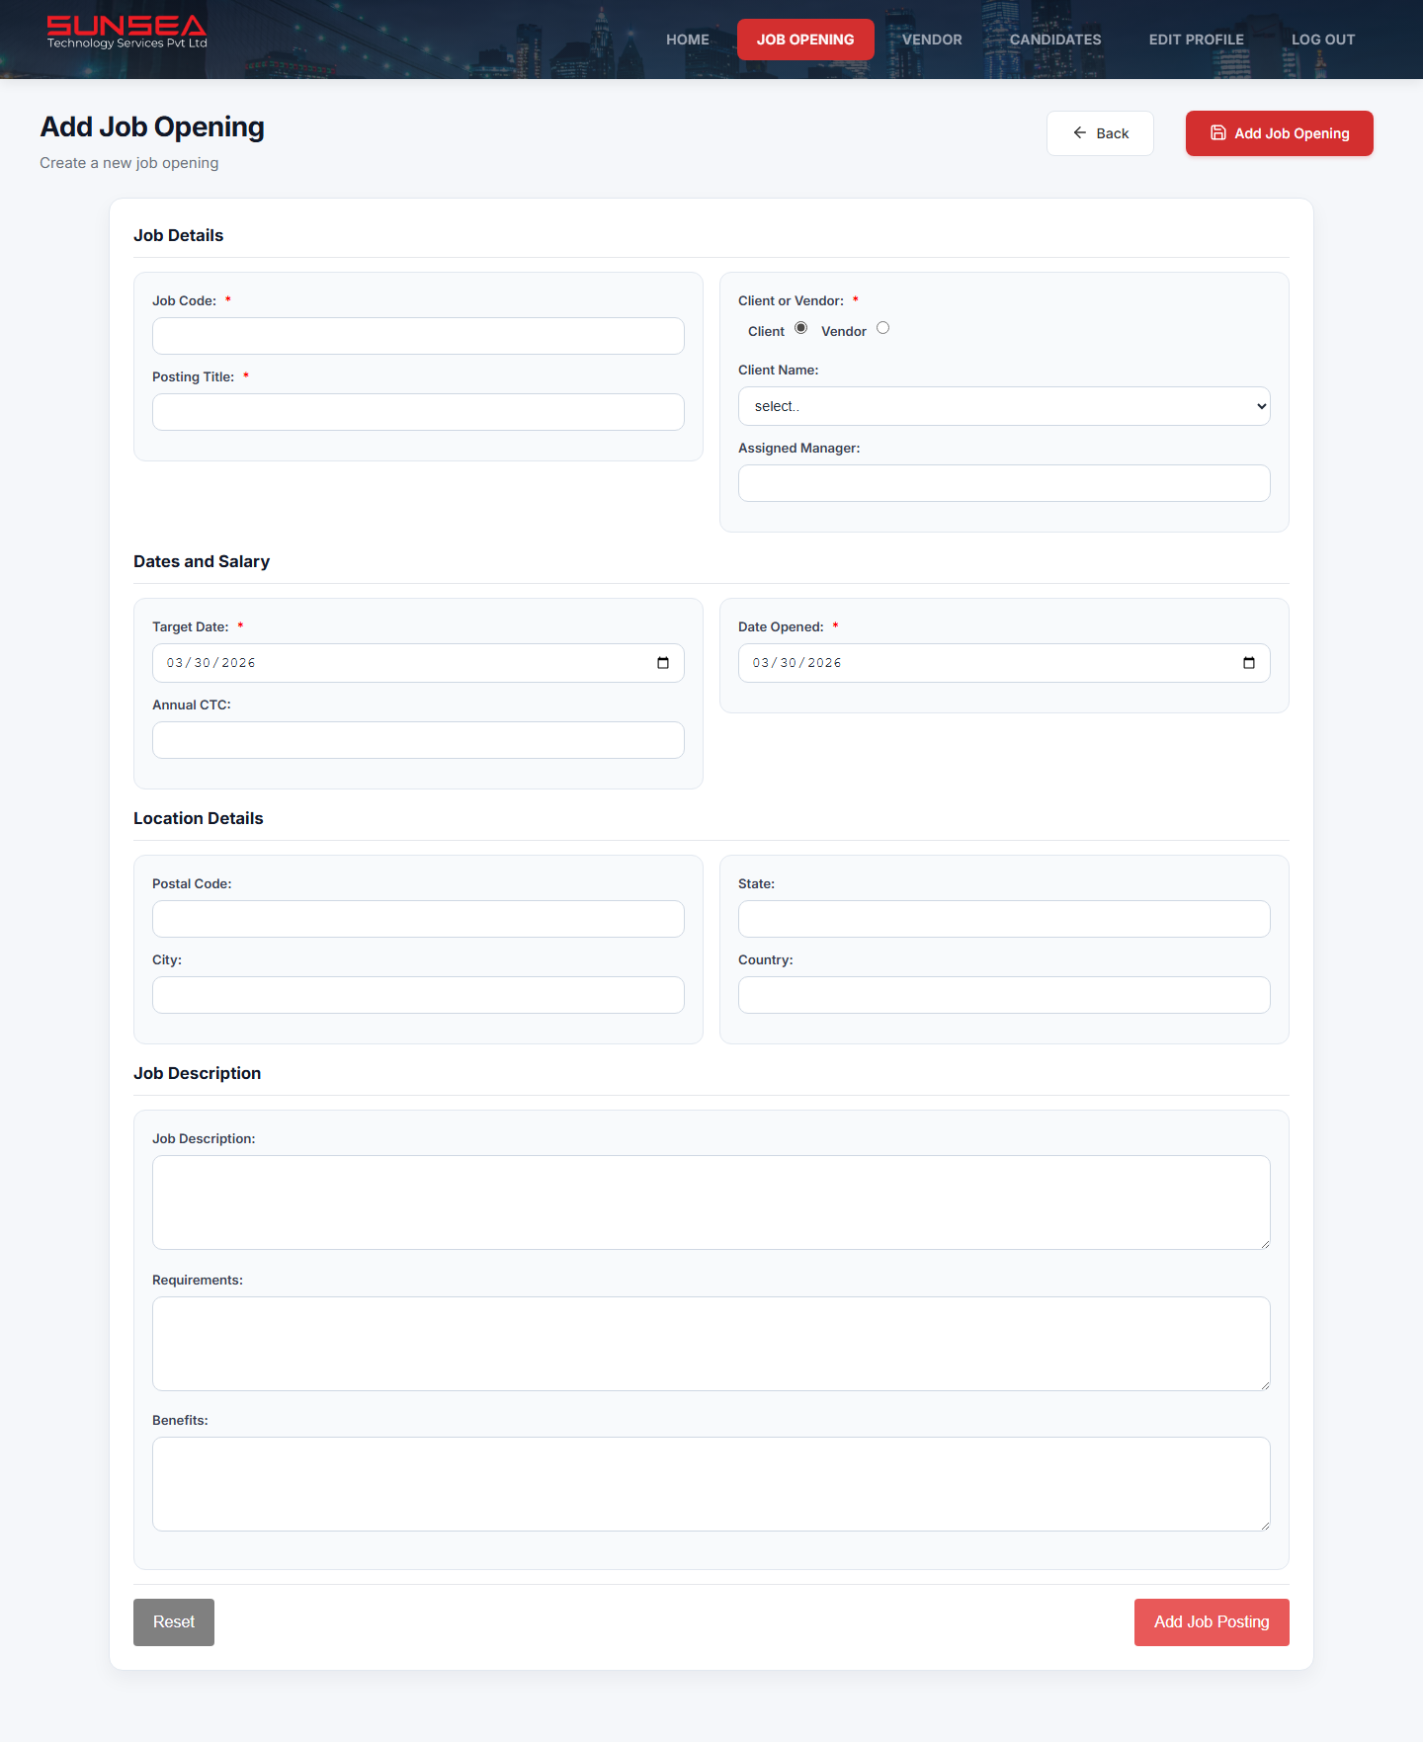Focus the Posting Title input field
This screenshot has height=1742, width=1423.
click(418, 412)
